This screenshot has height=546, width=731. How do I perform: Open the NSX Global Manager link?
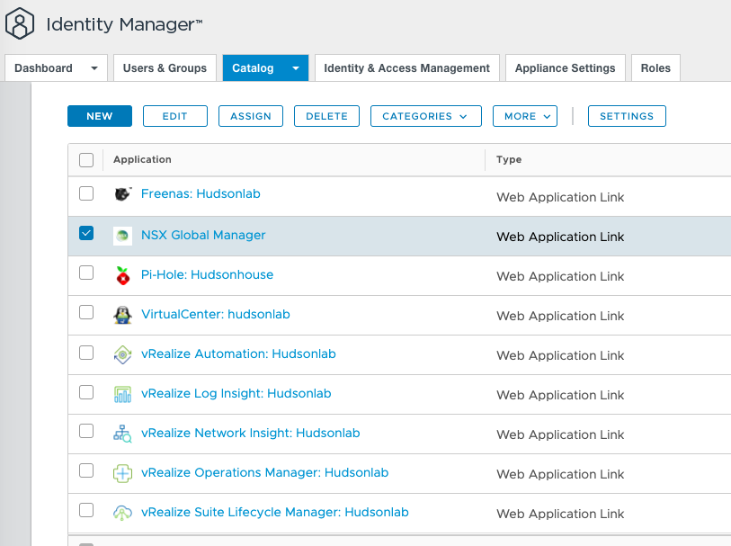(x=203, y=235)
